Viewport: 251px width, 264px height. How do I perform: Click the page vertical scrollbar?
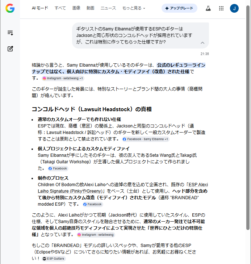click(x=248, y=118)
